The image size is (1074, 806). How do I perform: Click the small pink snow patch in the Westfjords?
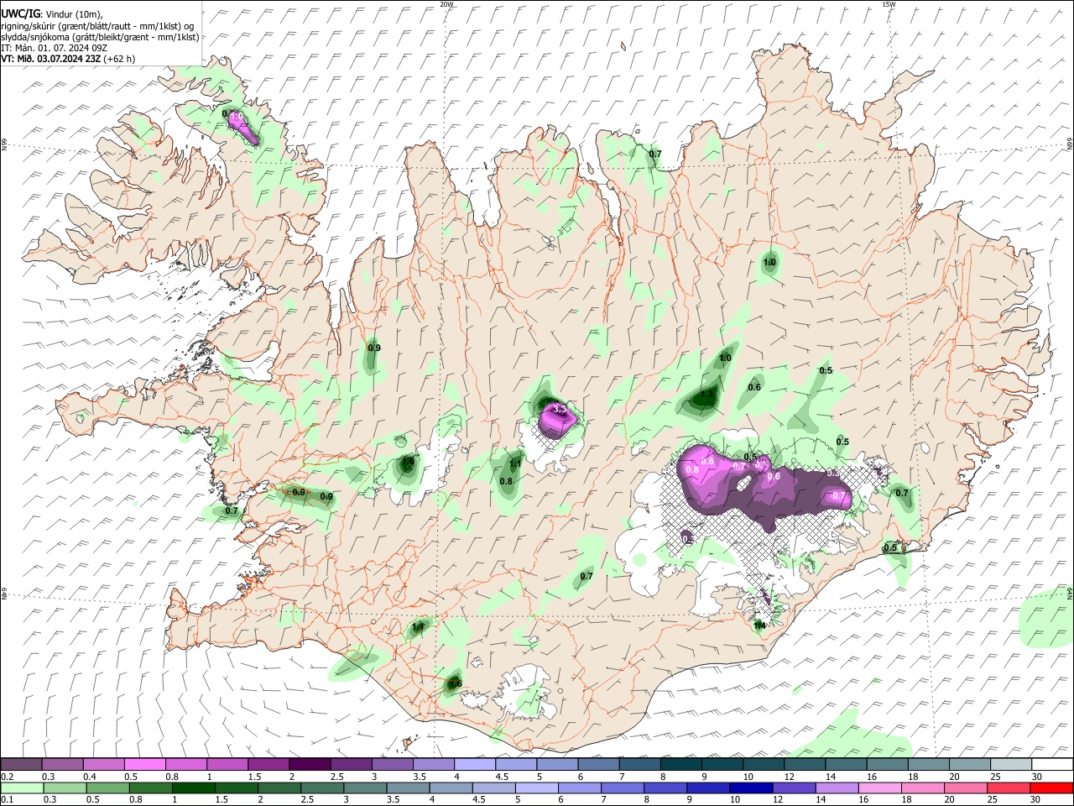[x=243, y=126]
